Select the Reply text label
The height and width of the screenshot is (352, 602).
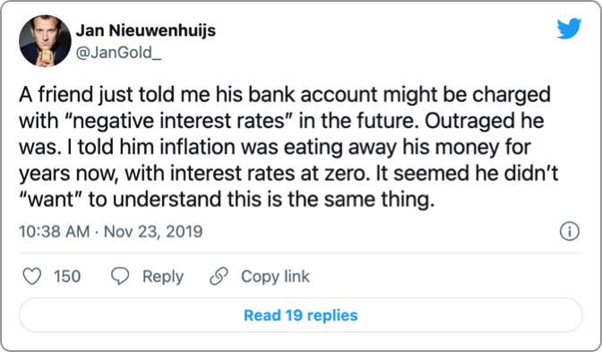click(x=163, y=277)
